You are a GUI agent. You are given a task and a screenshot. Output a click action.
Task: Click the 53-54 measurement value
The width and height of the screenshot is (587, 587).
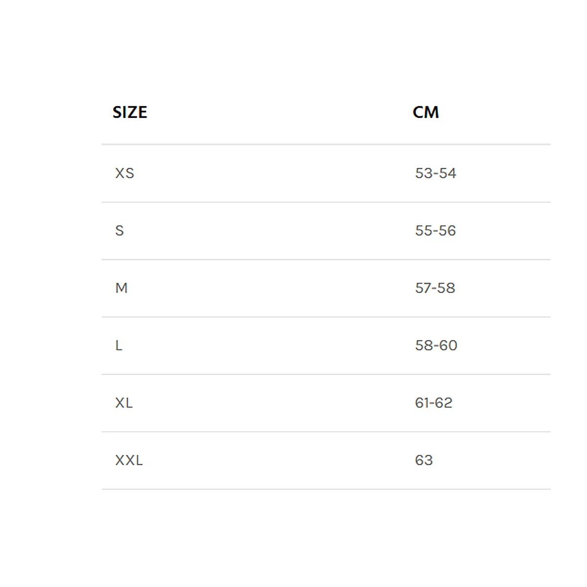[435, 173]
